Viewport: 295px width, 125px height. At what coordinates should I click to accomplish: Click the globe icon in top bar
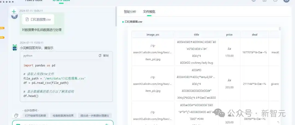coord(254,1)
